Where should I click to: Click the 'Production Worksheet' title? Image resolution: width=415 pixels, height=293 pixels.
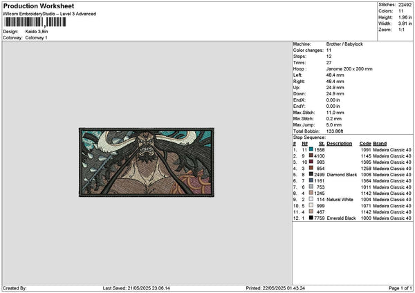[x=39, y=6]
